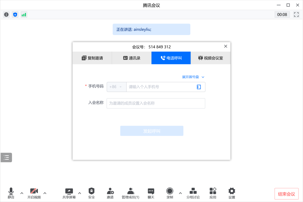Select the 电话呼叫 phone call tab

171,58
